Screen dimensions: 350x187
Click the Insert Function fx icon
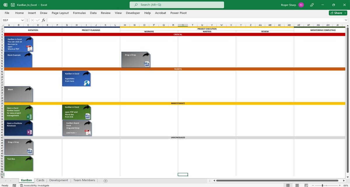click(x=43, y=20)
